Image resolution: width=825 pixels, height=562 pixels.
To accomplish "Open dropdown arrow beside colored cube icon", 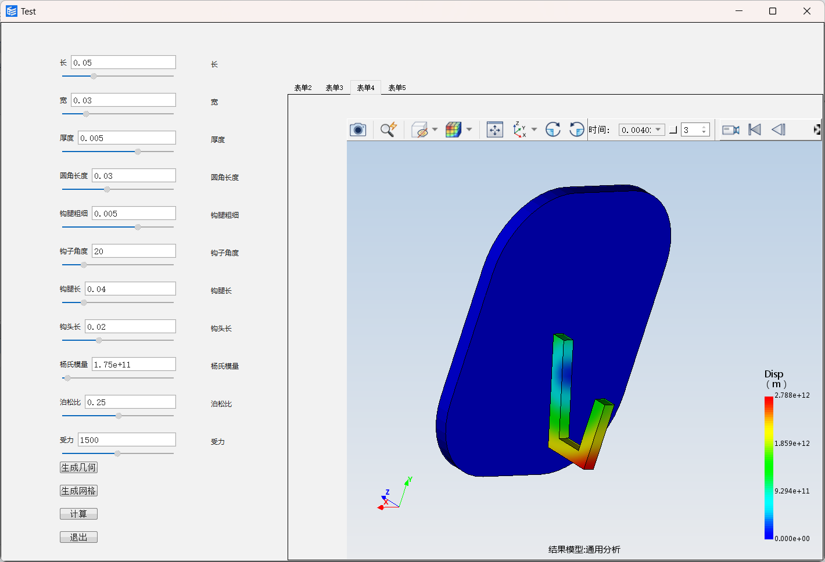I will [x=469, y=129].
